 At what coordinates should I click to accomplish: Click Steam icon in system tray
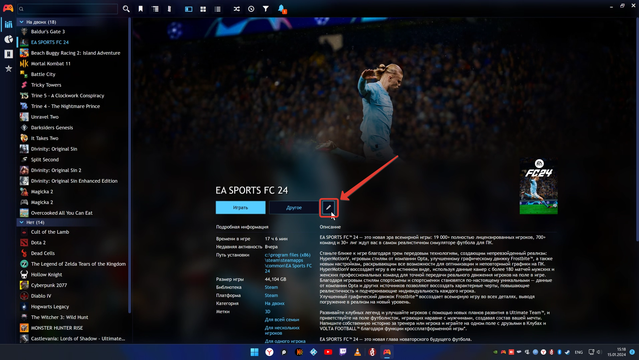coord(567,352)
